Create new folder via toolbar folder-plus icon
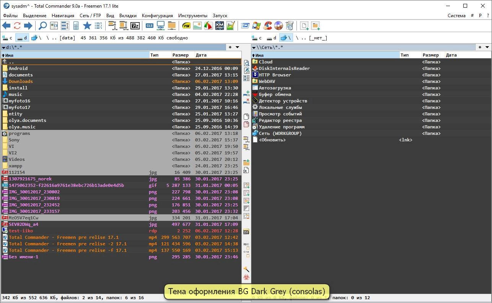 [315, 26]
